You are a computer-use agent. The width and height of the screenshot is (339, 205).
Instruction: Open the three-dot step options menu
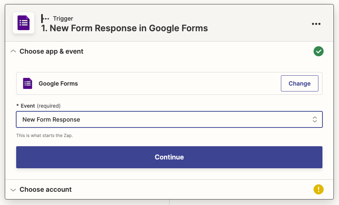pos(316,24)
